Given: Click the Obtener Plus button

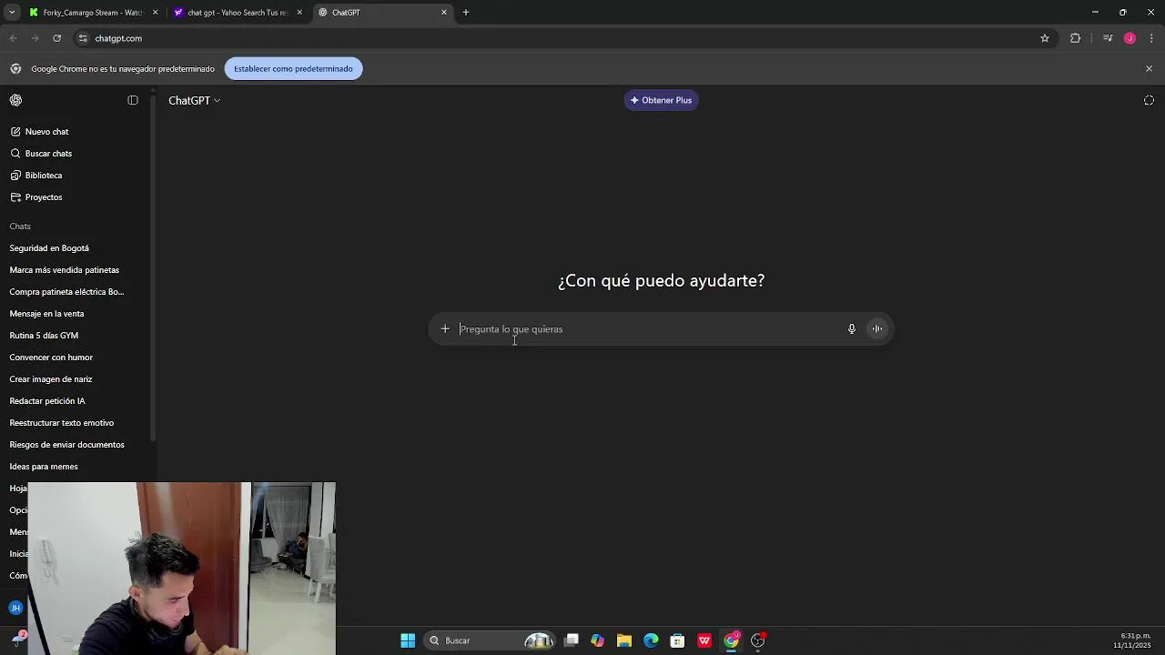Looking at the screenshot, I should click(x=661, y=100).
